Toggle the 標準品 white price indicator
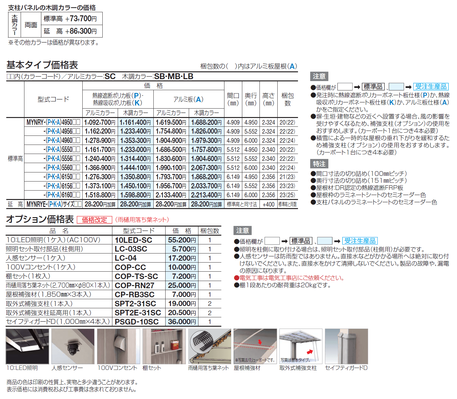This screenshot has width=457, height=399. (373, 87)
